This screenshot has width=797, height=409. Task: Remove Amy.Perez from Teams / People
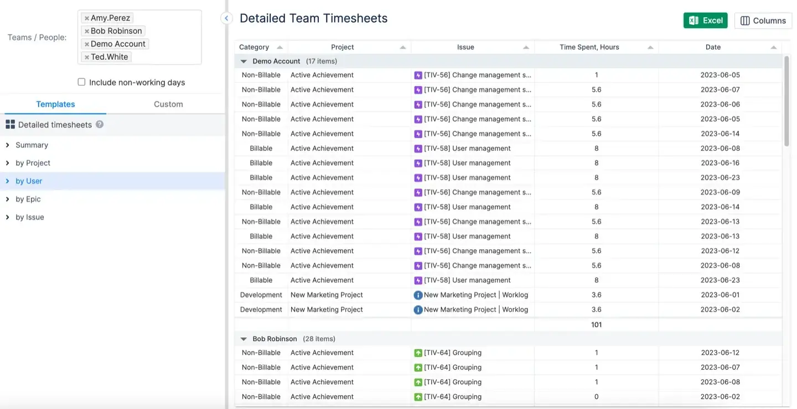tap(87, 17)
